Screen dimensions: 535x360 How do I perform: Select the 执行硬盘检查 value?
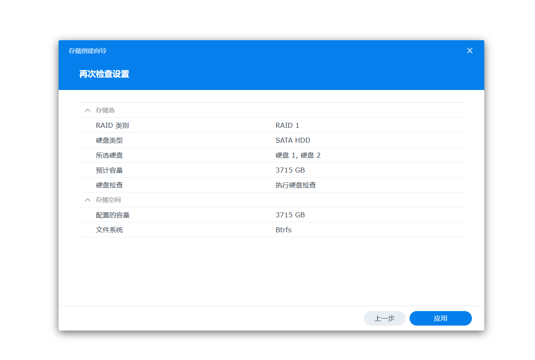coord(296,185)
